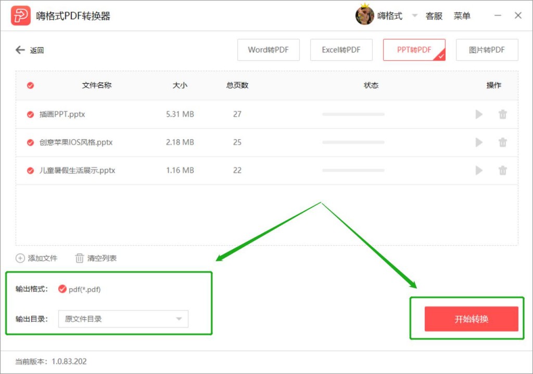This screenshot has height=374, width=533.
Task: Open the 嗨格式 account dropdown arrow
Action: (415, 16)
